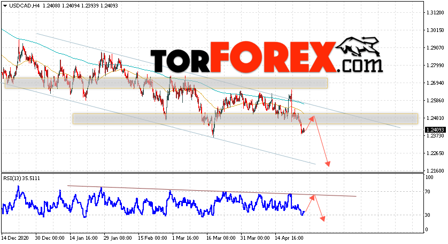The width and height of the screenshot is (448, 244).
Task: Click the 14 Dec 2020 date label
Action: [x=16, y=238]
